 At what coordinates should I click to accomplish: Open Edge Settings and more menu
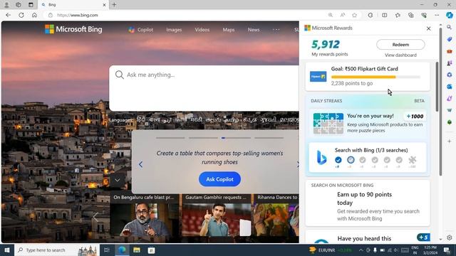click(437, 15)
